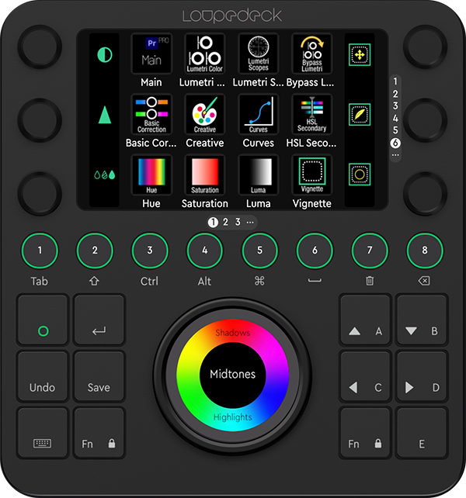Image resolution: width=466 pixels, height=498 pixels.
Task: Switch to dial page 2 on the side
Action: coord(395,94)
